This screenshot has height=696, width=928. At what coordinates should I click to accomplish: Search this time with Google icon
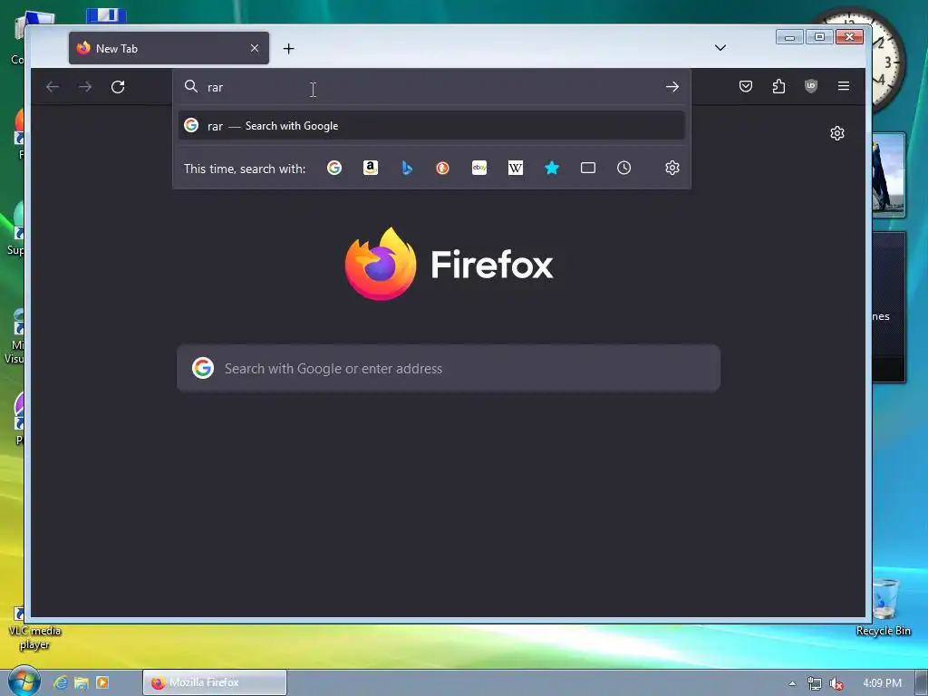(334, 168)
